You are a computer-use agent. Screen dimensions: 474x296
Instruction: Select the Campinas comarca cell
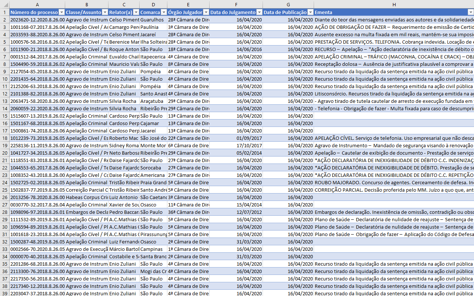(153, 249)
